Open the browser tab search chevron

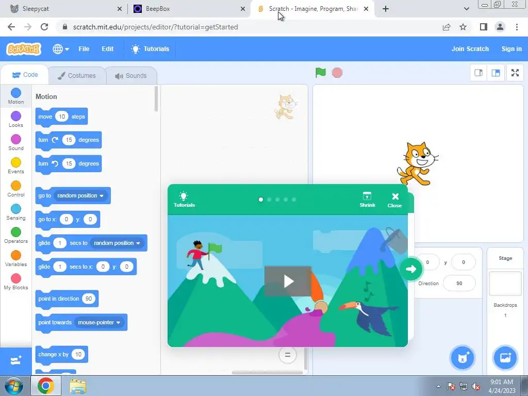click(x=466, y=9)
